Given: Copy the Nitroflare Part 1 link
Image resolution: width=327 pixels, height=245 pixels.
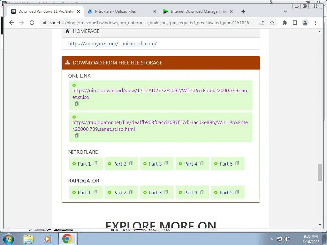Looking at the screenshot, I should pos(95,163).
